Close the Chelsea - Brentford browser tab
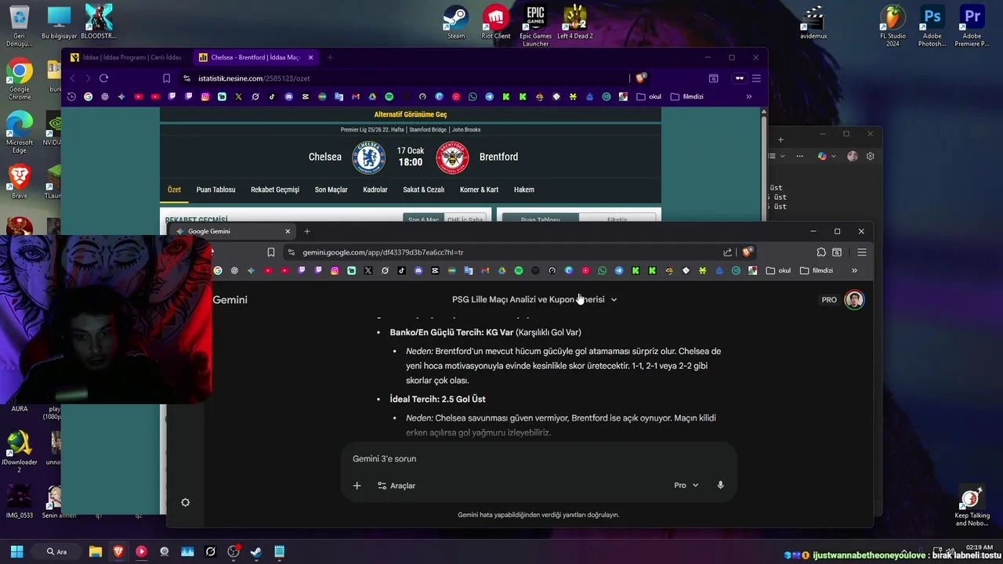The image size is (1003, 564). tap(310, 57)
